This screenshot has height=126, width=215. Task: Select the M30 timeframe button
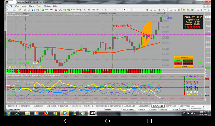(x=98, y=10)
